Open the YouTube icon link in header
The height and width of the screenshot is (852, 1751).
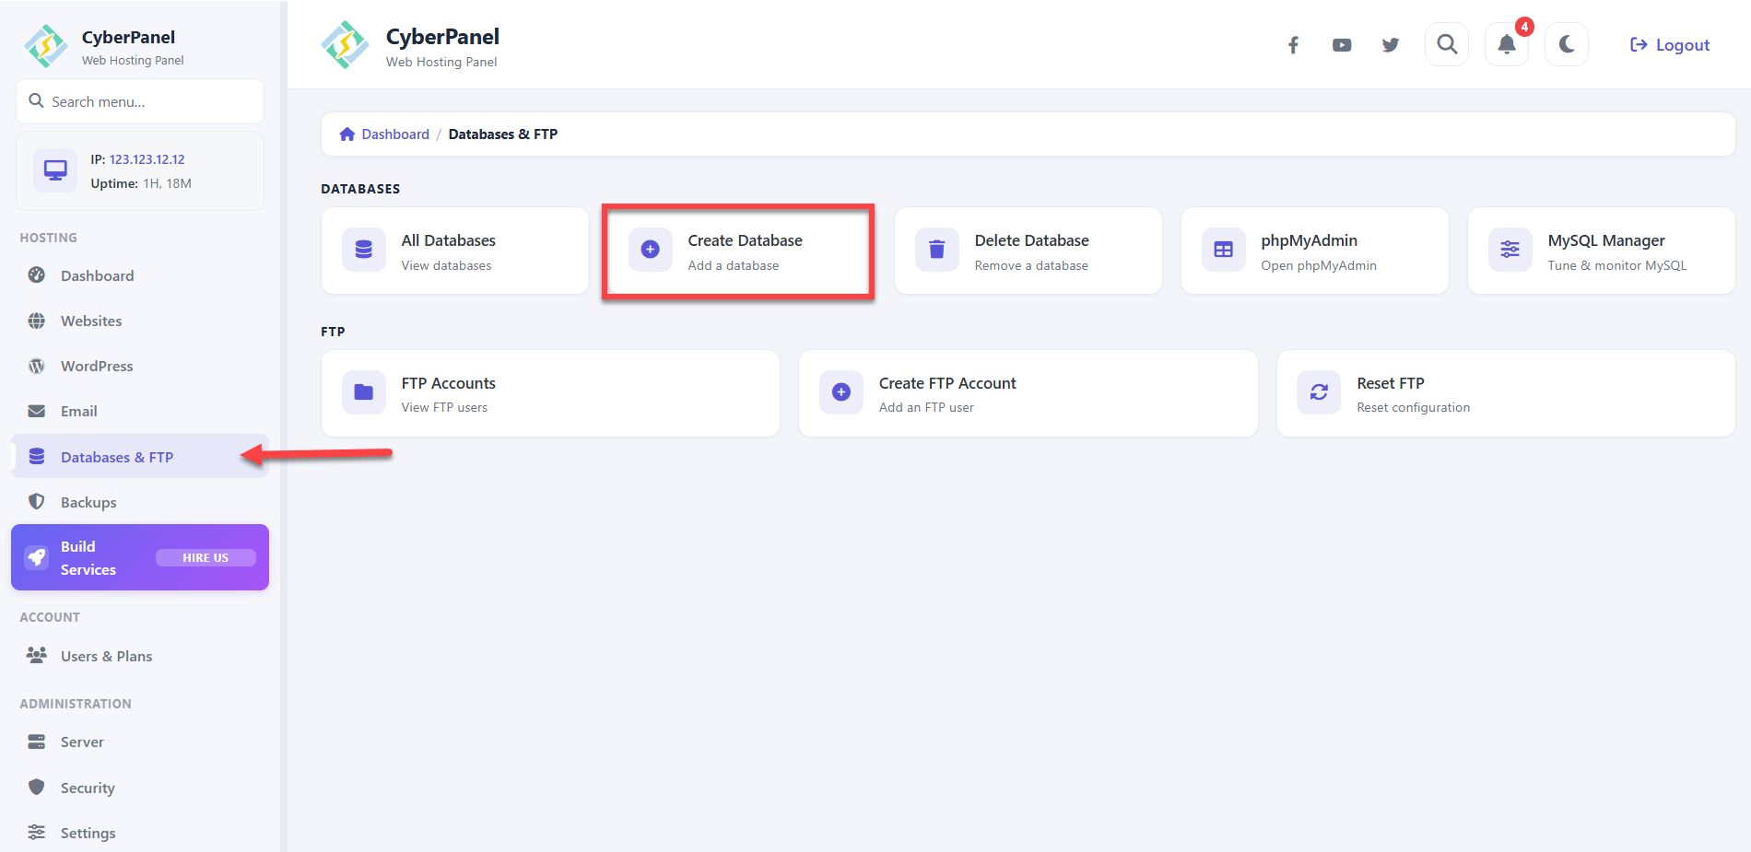pyautogui.click(x=1342, y=45)
